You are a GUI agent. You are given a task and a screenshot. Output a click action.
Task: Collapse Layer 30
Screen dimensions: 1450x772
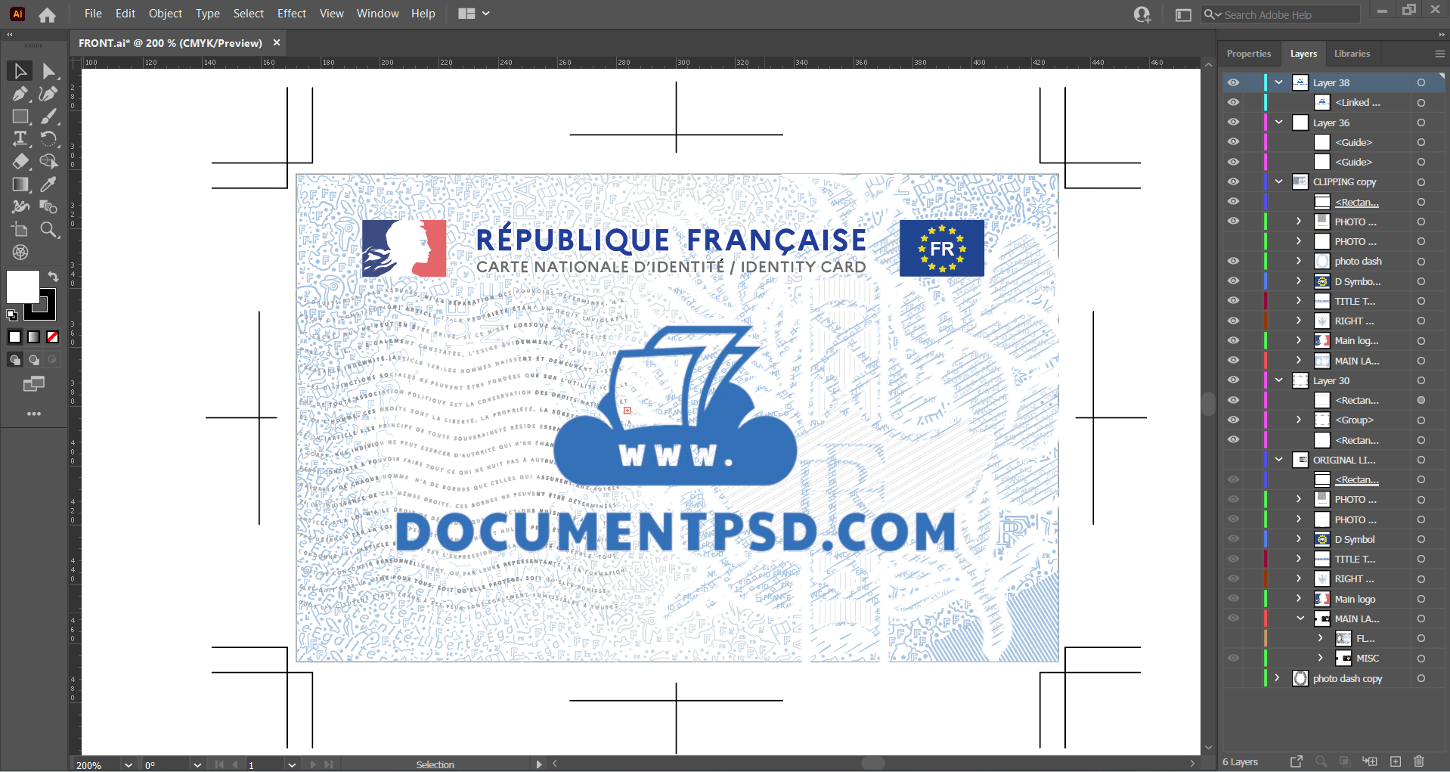coord(1278,380)
